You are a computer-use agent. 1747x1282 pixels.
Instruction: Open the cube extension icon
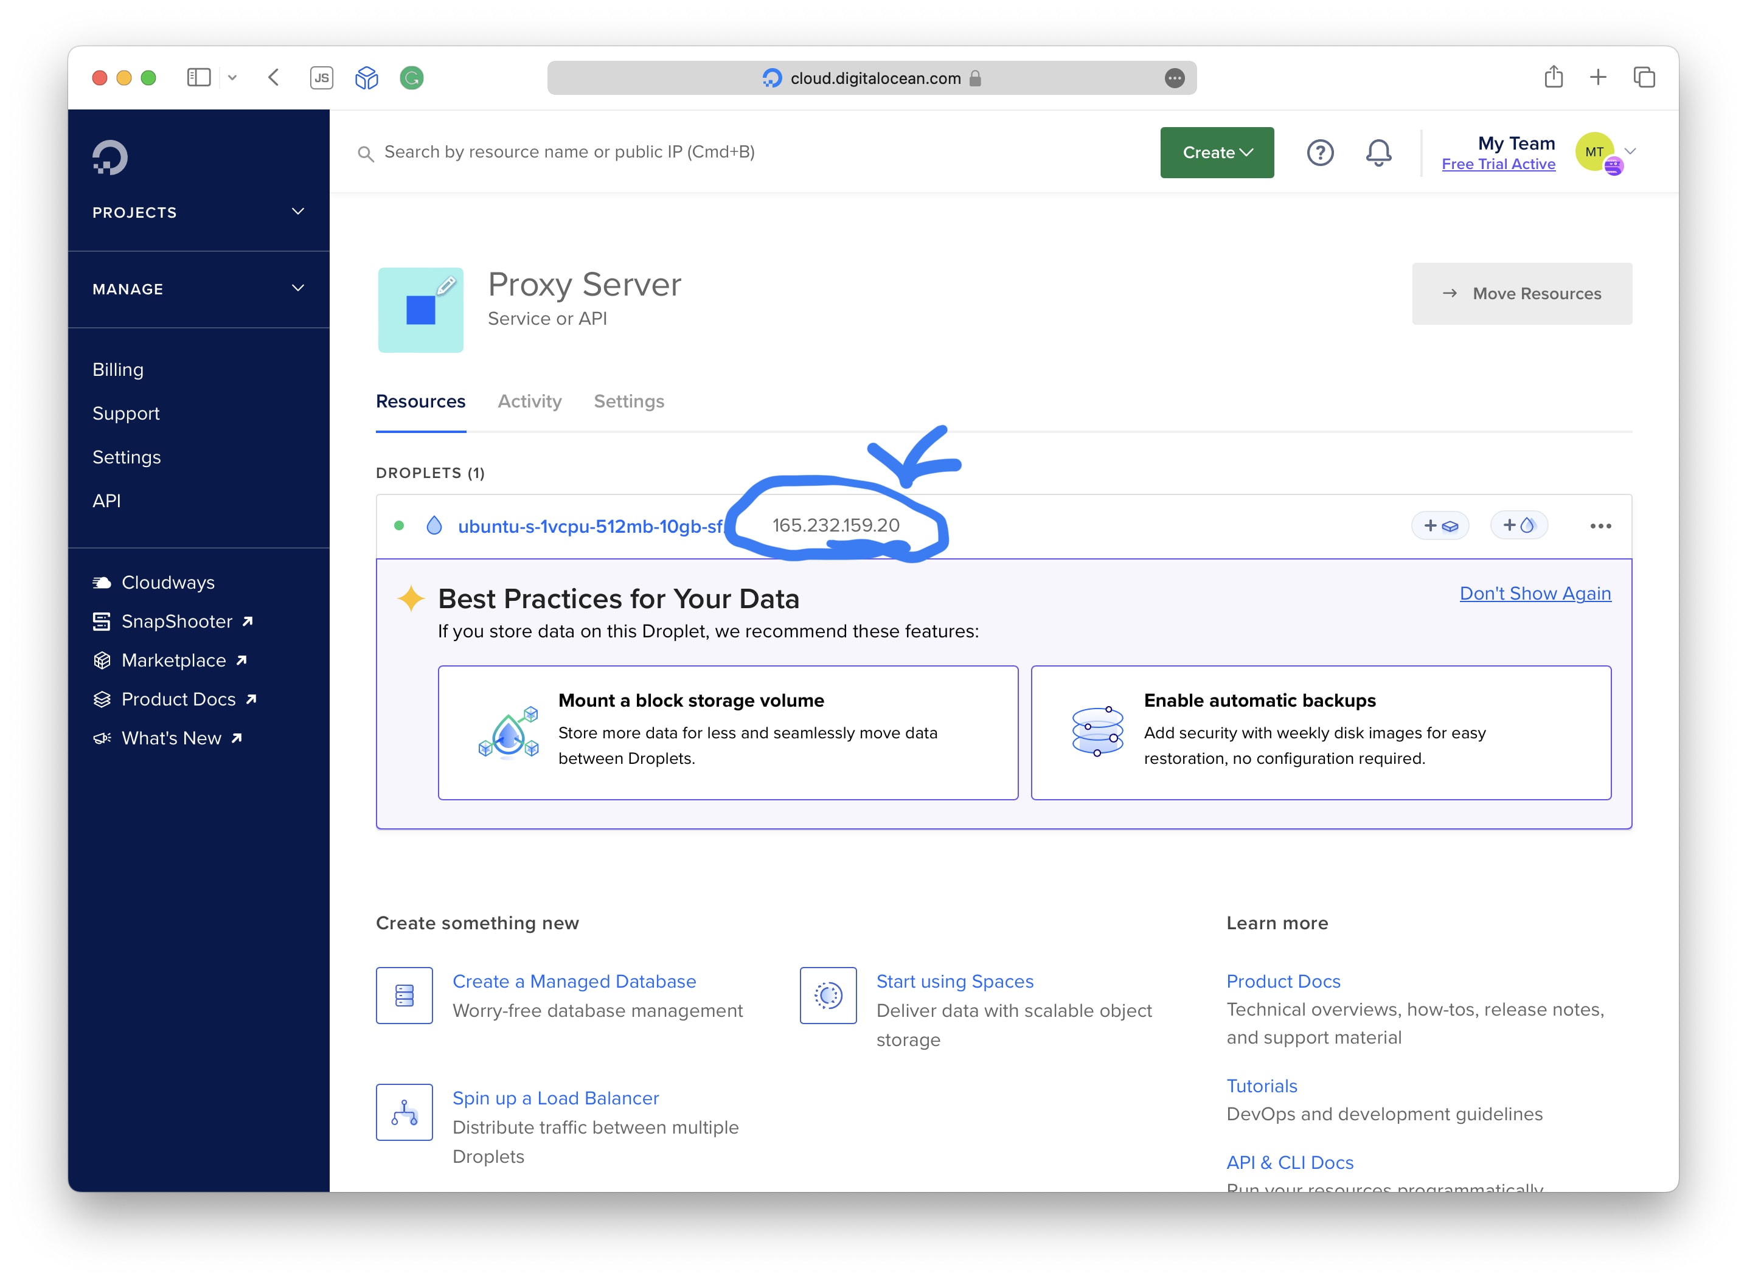tap(366, 78)
